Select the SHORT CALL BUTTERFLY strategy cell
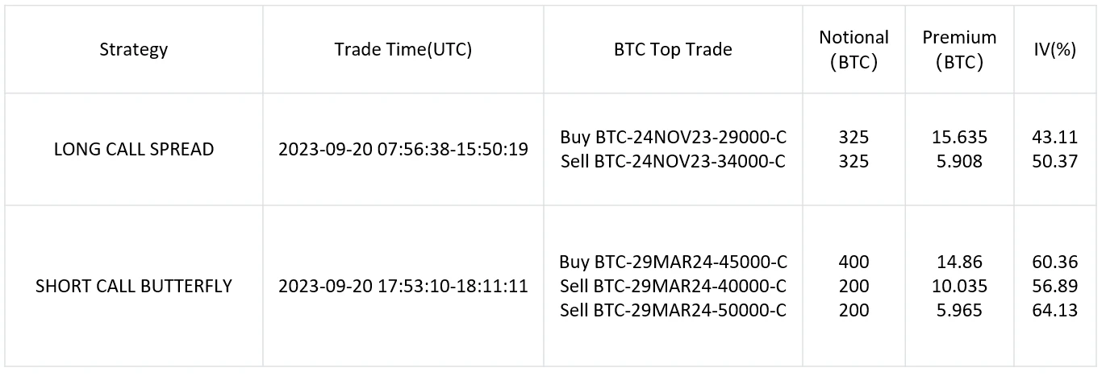Screen dimensions: 1106x376 tap(134, 286)
